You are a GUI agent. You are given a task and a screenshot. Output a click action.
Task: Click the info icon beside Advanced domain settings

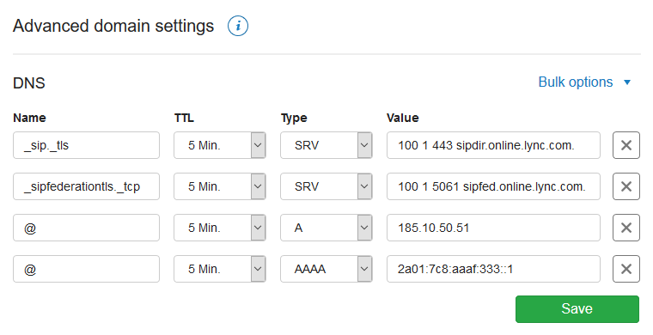point(238,26)
